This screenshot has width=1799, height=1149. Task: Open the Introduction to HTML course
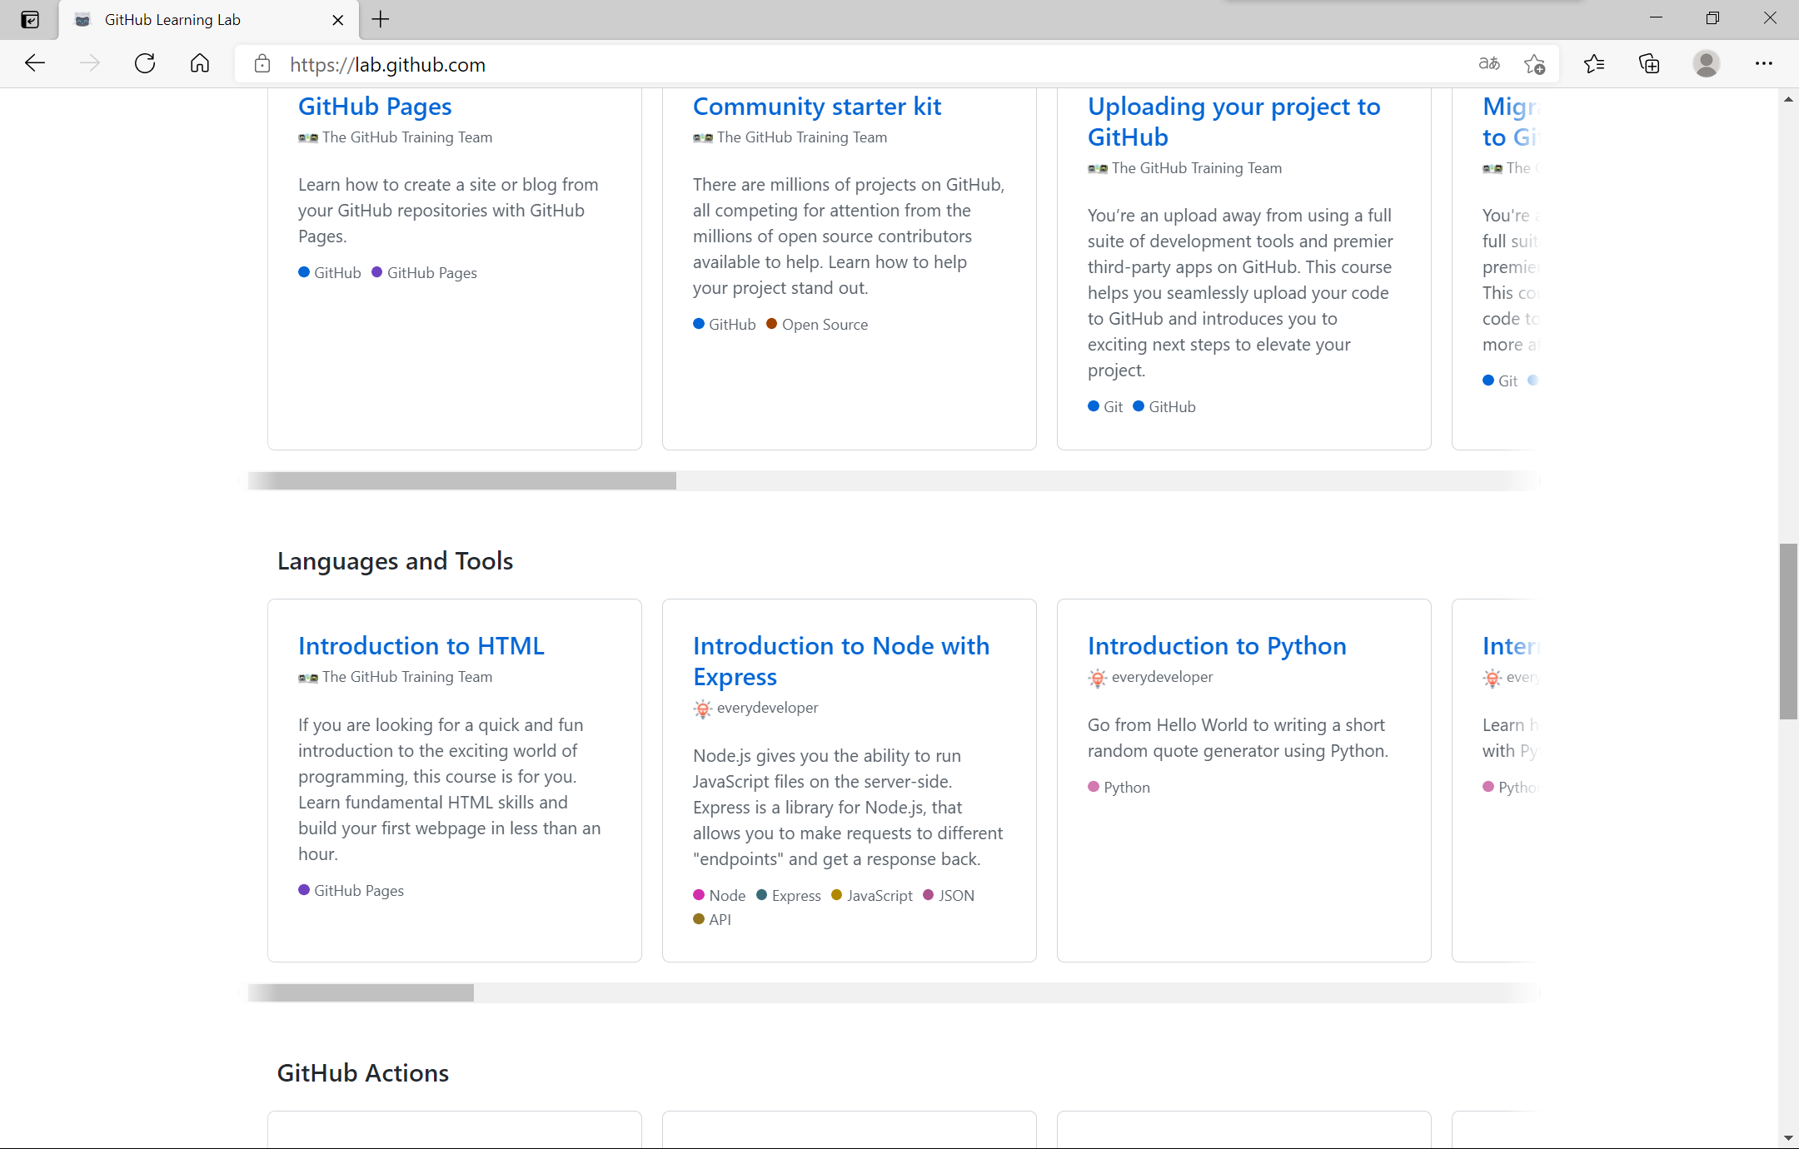[x=421, y=646]
